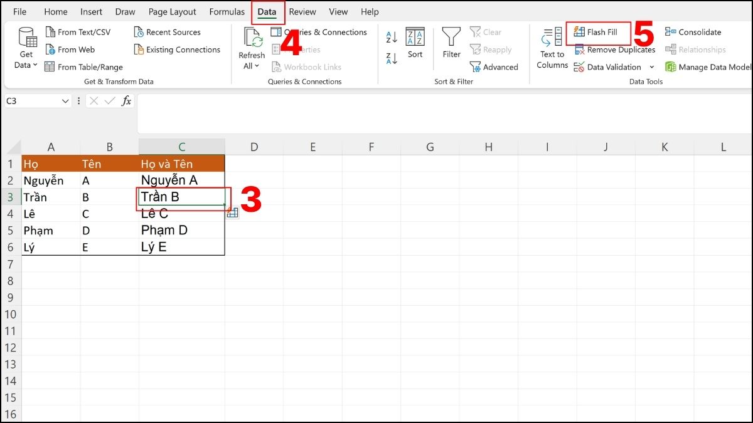
Task: Open Advanced filter options
Action: coord(494,67)
